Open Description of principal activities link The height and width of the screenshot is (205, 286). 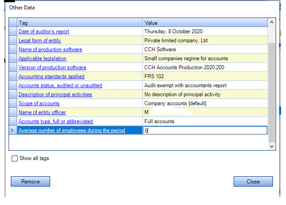click(x=55, y=94)
